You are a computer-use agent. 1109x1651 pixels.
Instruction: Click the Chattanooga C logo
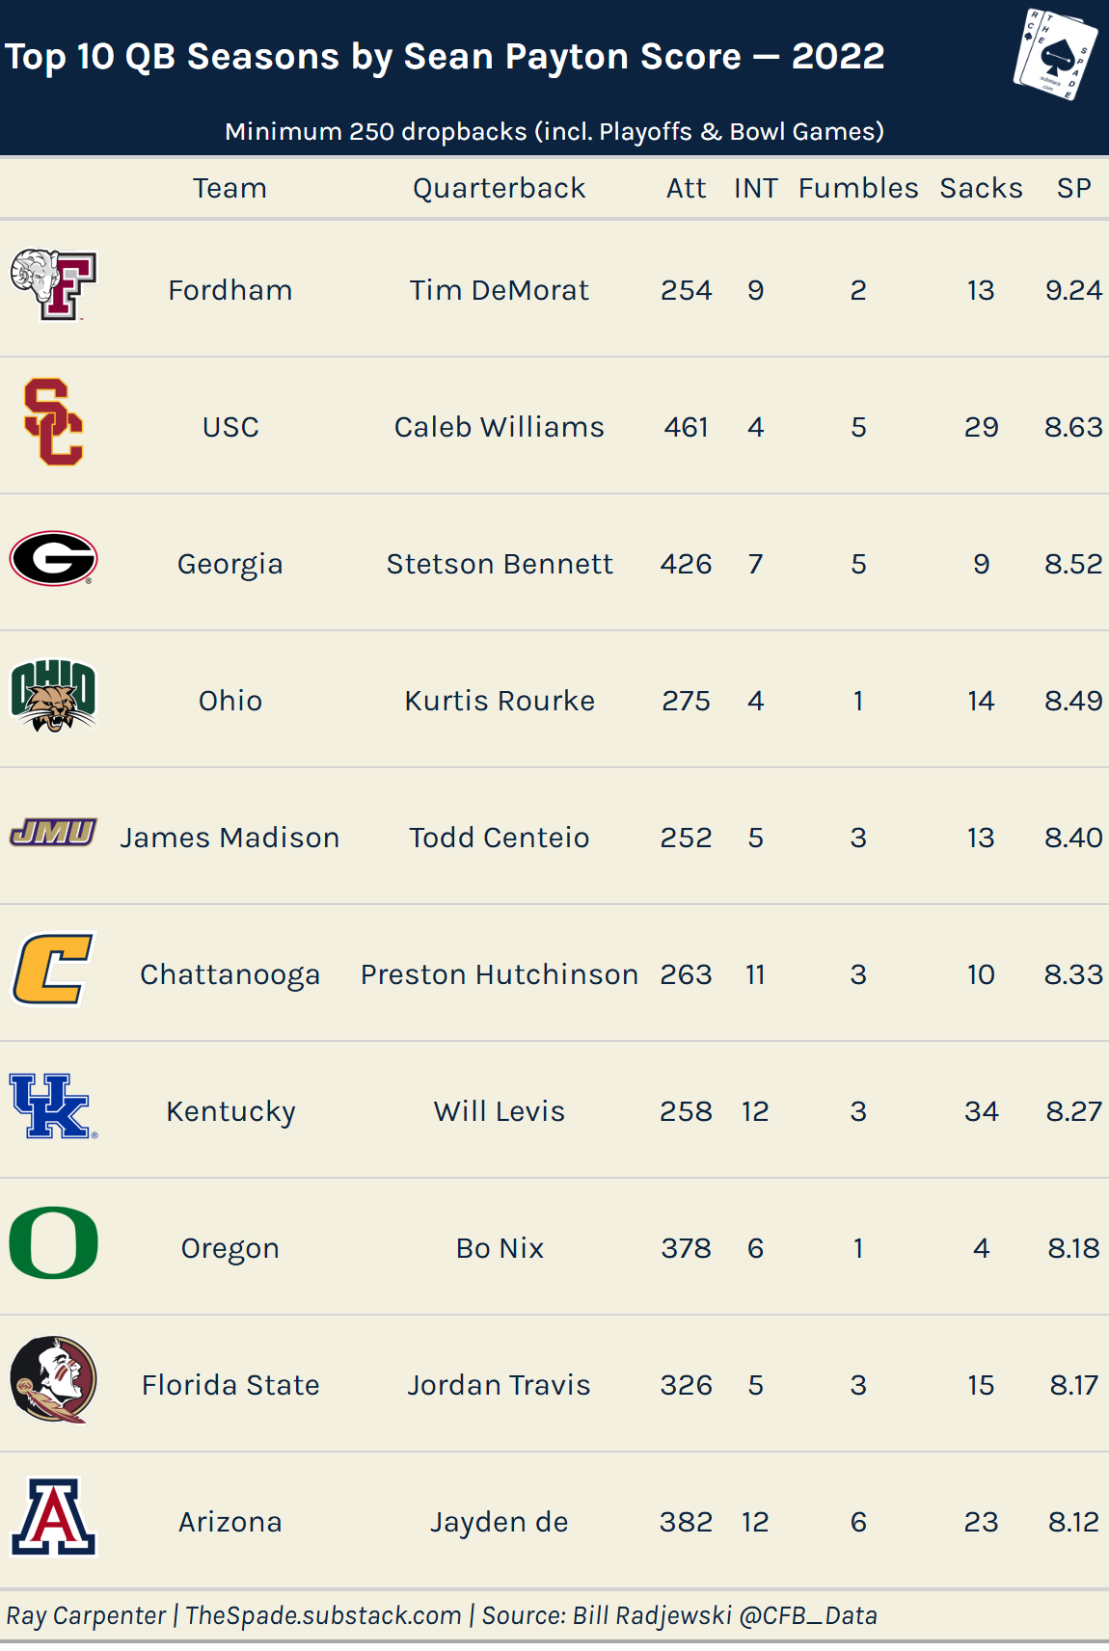(53, 969)
